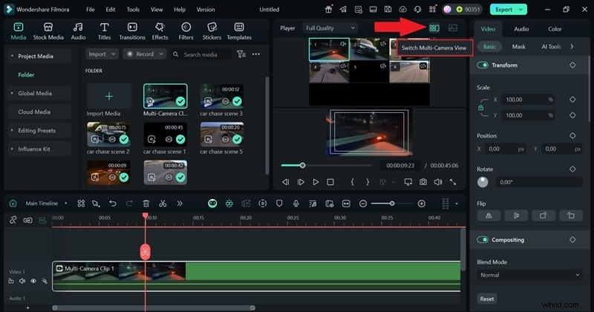Undo the last action
This screenshot has width=594, height=312.
coord(113,203)
